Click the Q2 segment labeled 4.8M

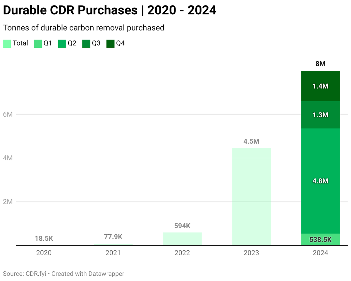(x=320, y=181)
